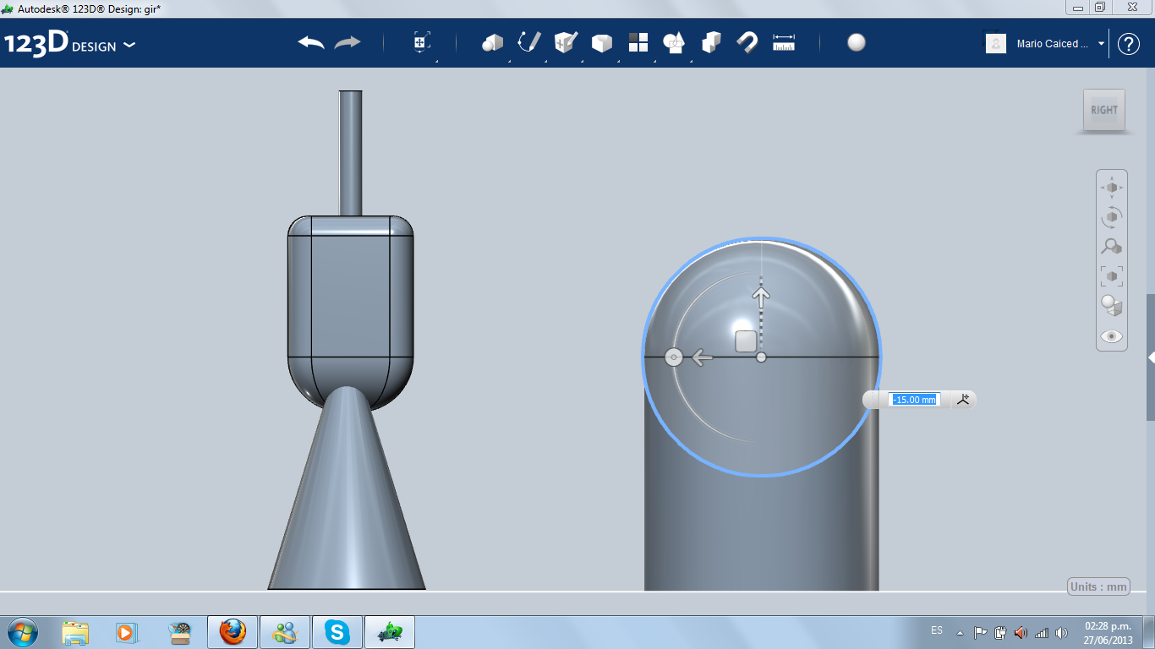The image size is (1155, 649).
Task: Open the Grouping tool
Action: tap(674, 42)
